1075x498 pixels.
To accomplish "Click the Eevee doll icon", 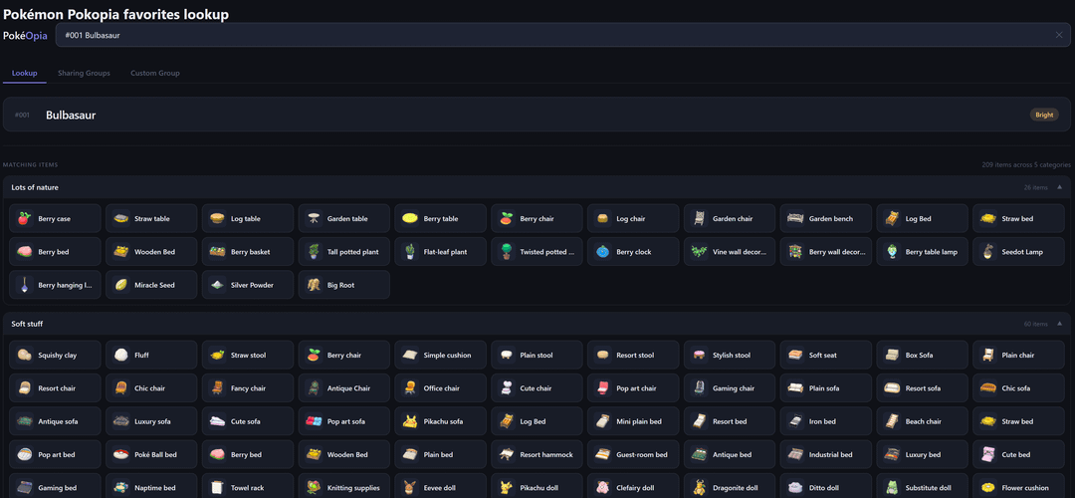I will tap(410, 488).
